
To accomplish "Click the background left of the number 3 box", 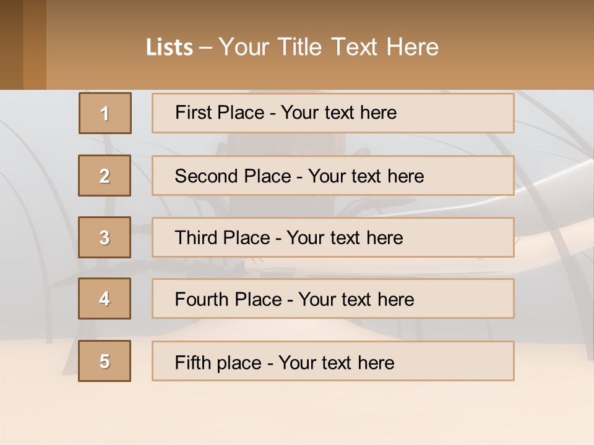I will click(x=38, y=237).
